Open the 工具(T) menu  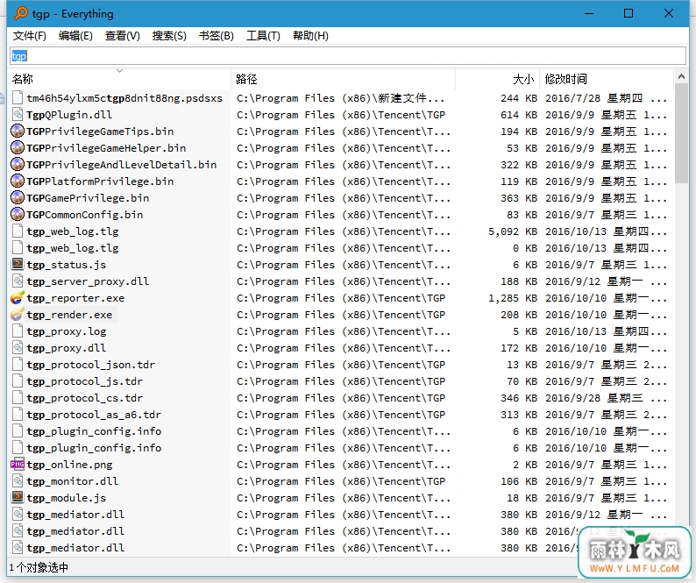pos(263,36)
